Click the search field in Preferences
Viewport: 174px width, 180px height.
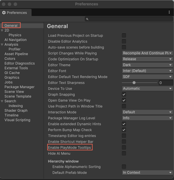pyautogui.click(x=129, y=19)
